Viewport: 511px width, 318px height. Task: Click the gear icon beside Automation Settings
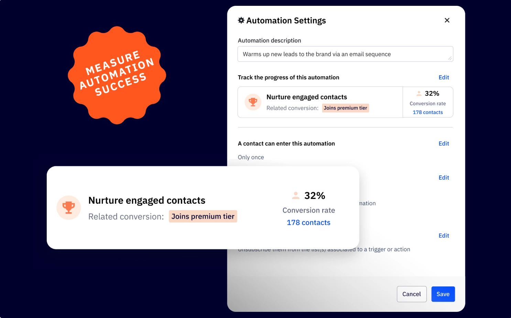tap(241, 20)
